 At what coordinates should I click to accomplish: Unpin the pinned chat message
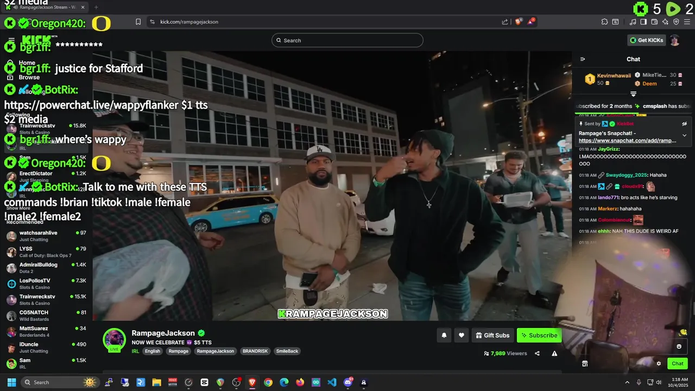[684, 124]
